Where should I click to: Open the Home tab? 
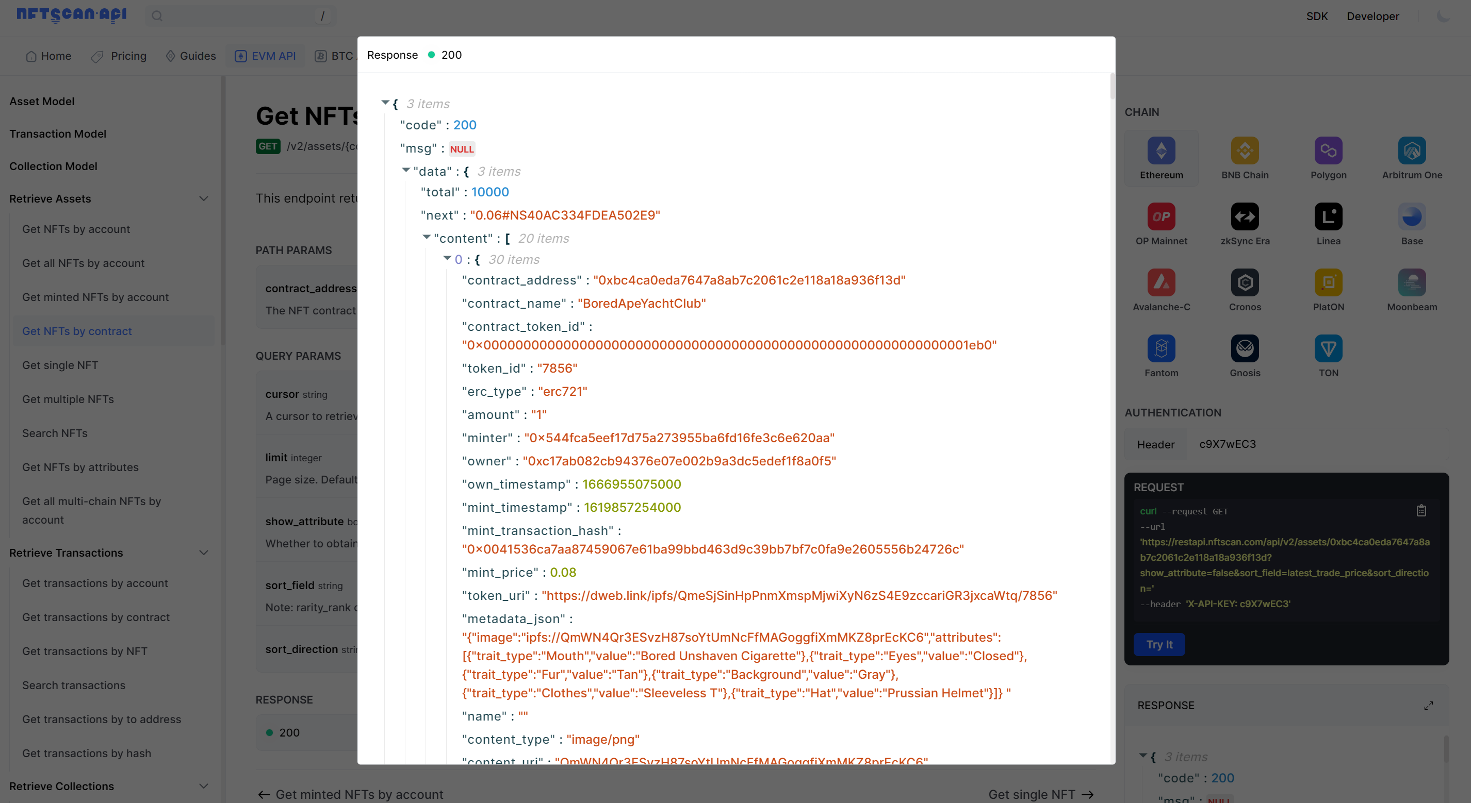coord(48,56)
